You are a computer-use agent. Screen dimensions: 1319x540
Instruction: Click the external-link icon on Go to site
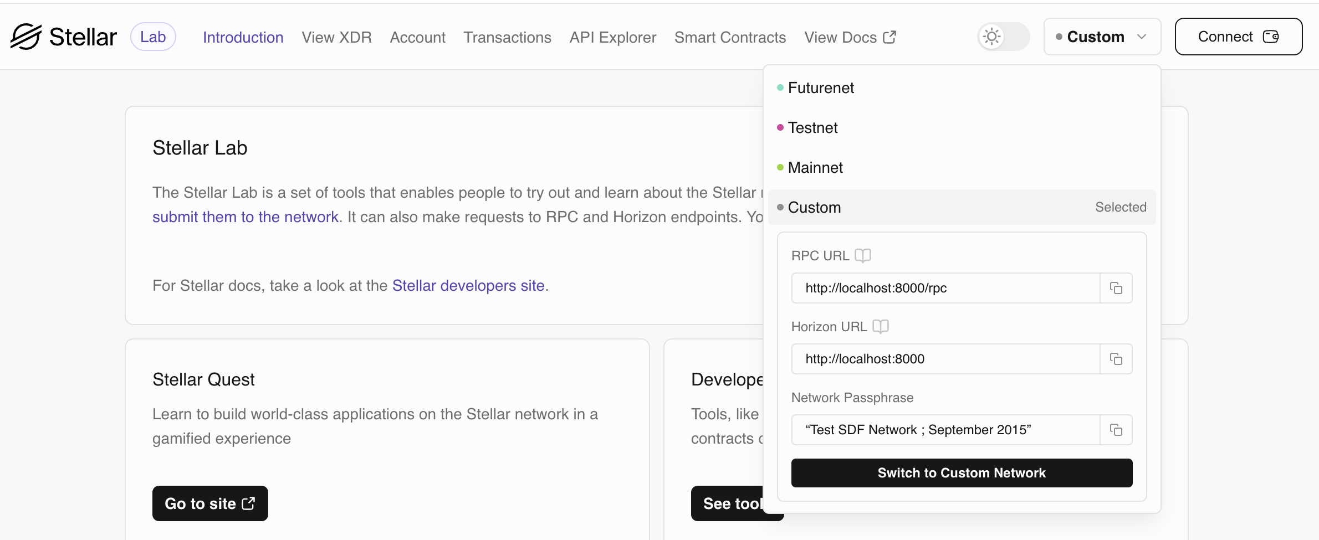point(247,503)
